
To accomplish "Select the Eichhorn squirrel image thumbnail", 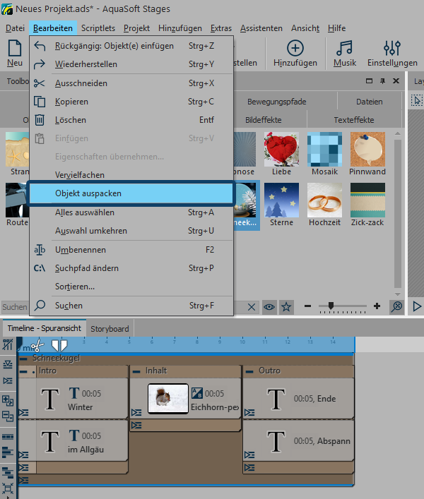I will point(168,399).
